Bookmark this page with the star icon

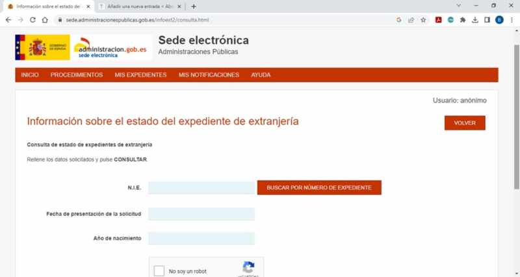point(423,20)
